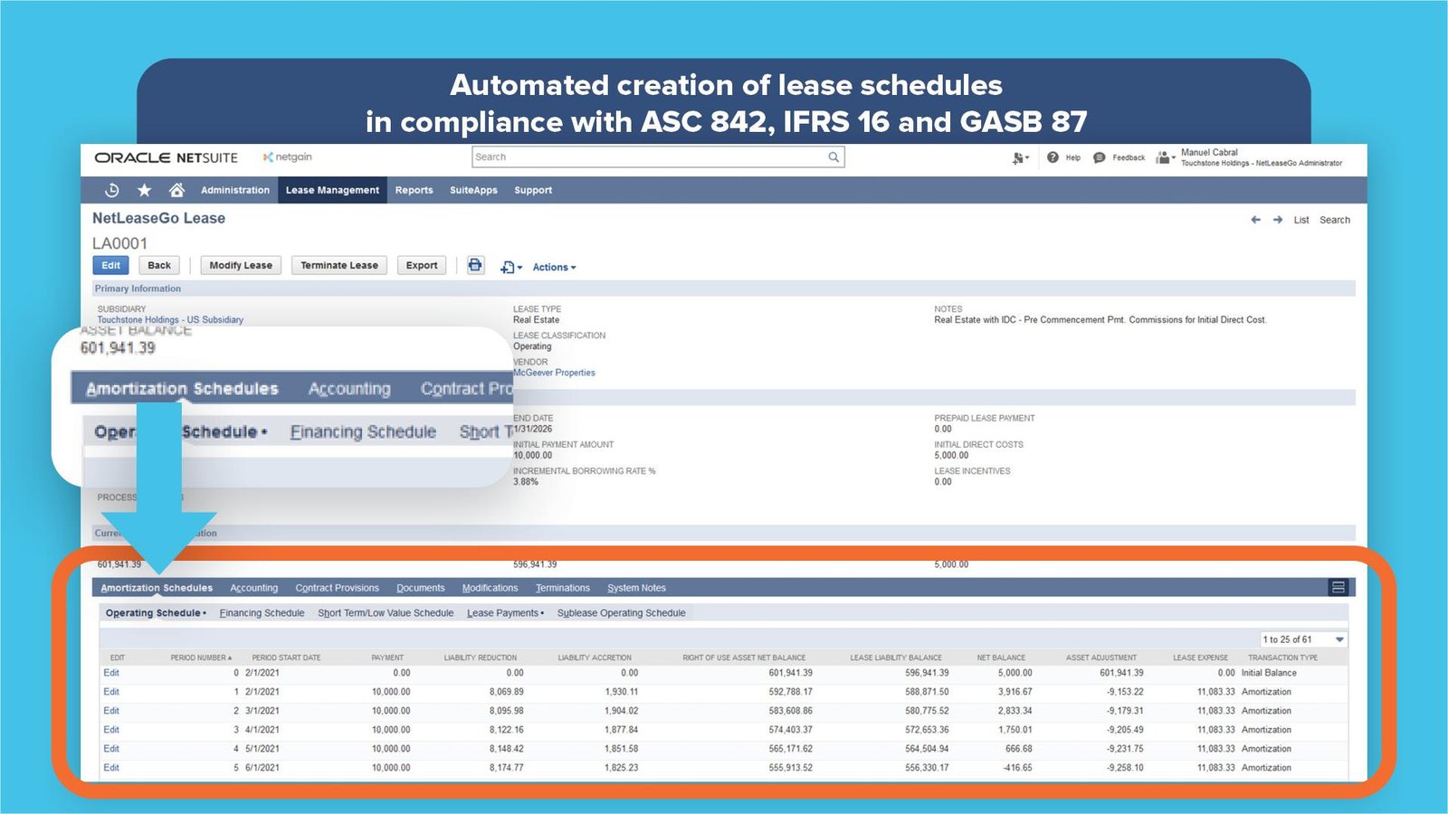Open the SuiteApps menu

click(473, 190)
